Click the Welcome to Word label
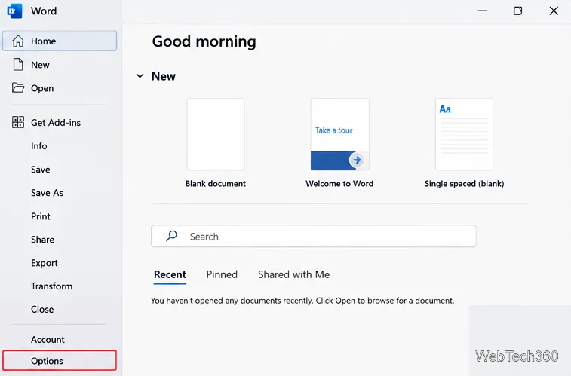Image resolution: width=571 pixels, height=376 pixels. 339,184
